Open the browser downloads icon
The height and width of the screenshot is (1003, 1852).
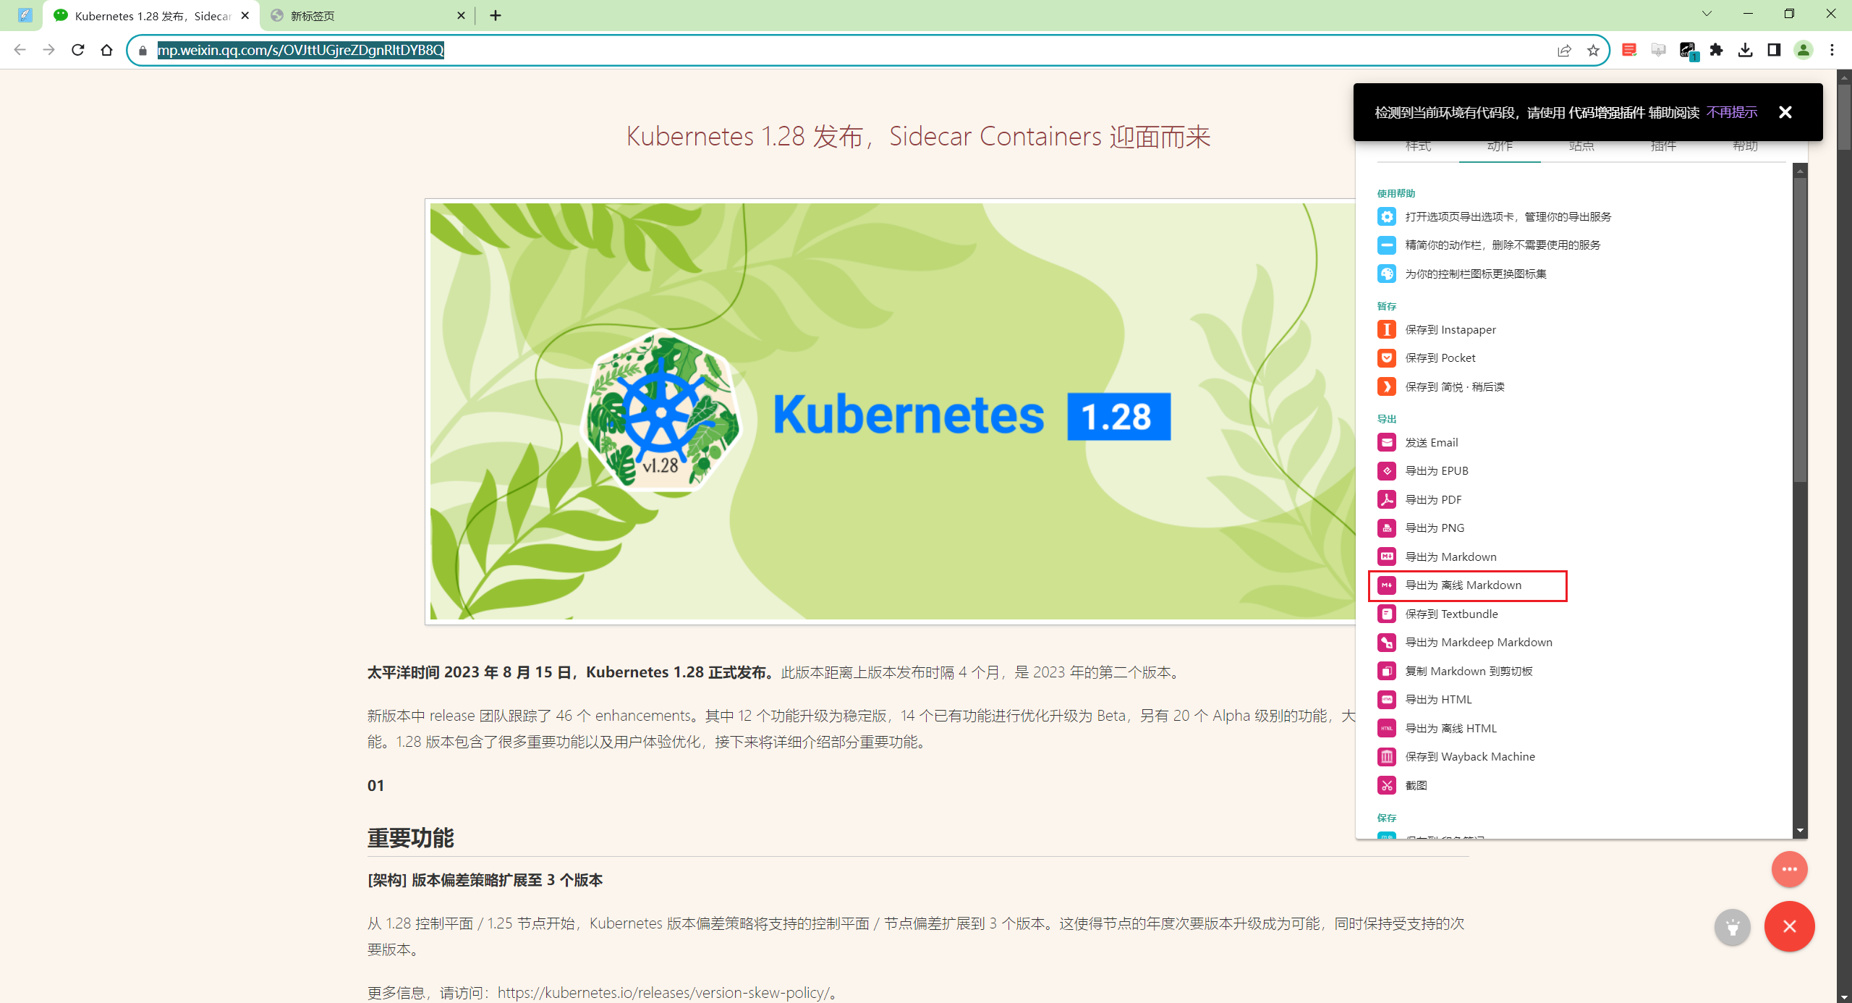[1745, 50]
